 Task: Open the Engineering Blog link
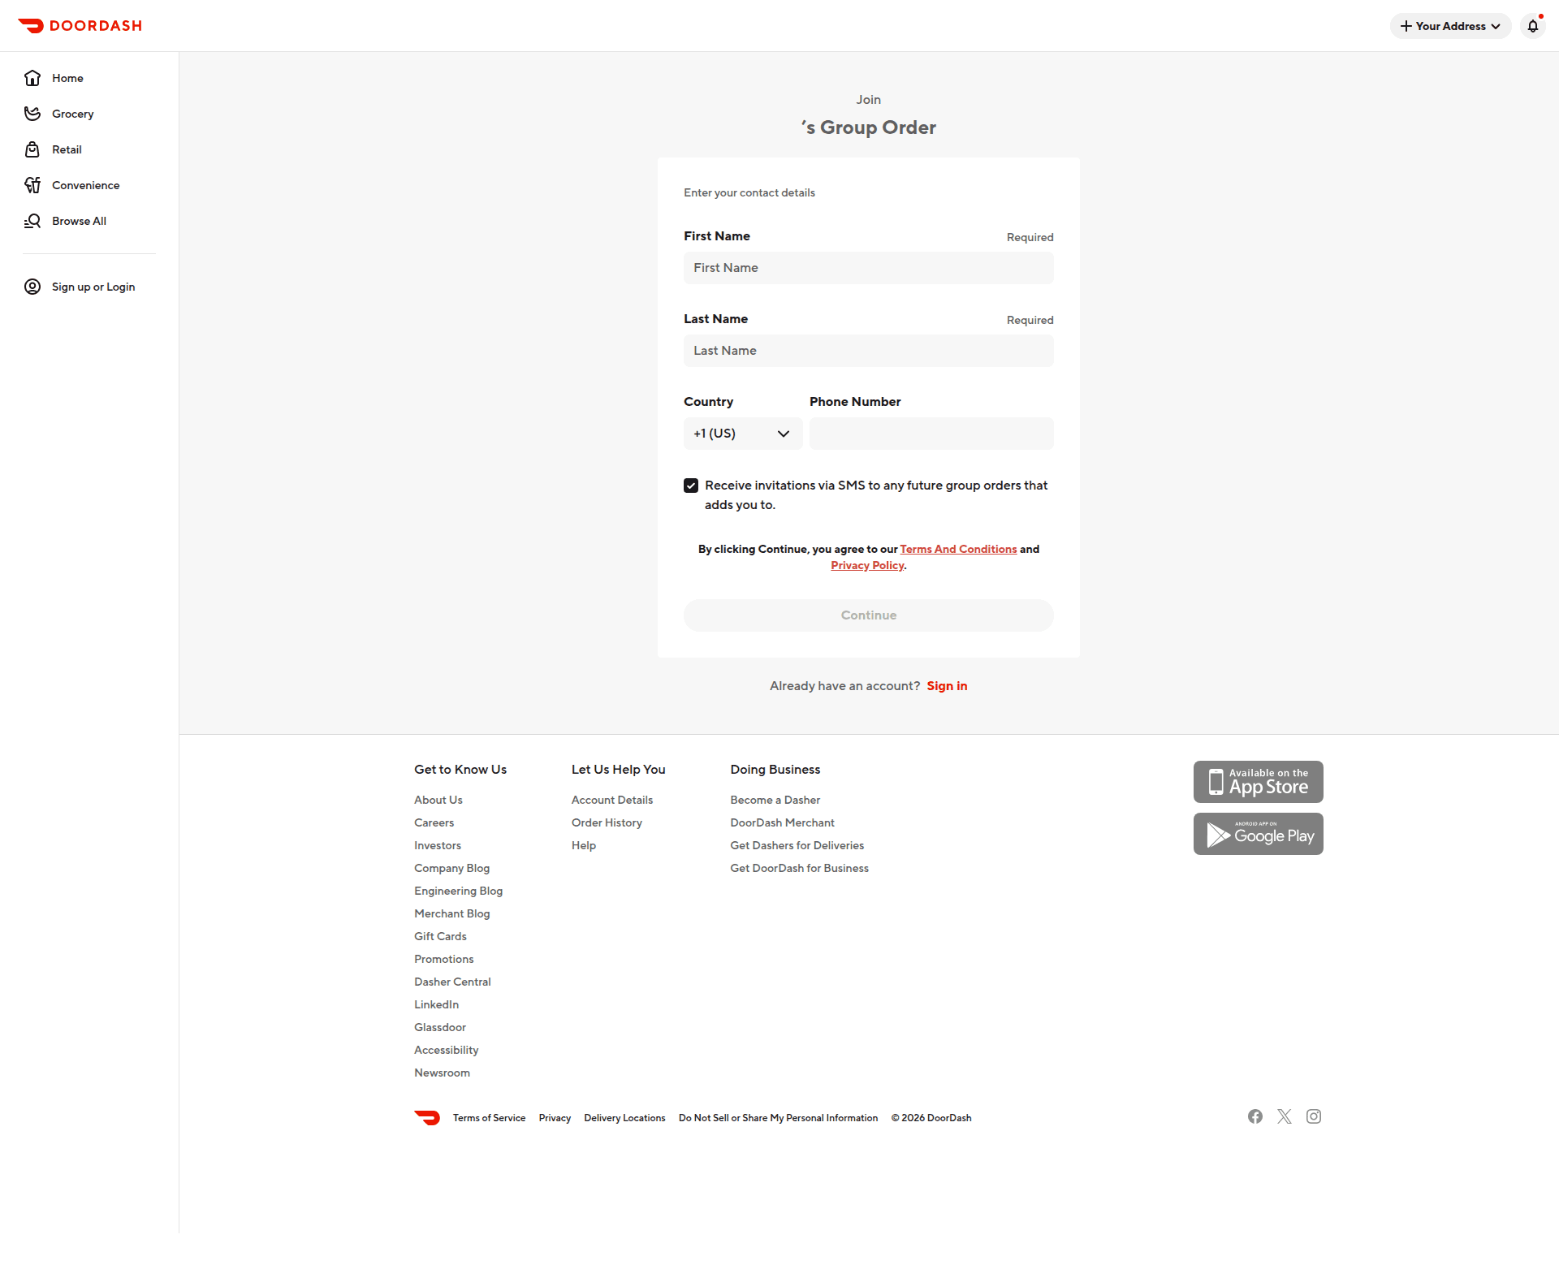pyautogui.click(x=459, y=891)
